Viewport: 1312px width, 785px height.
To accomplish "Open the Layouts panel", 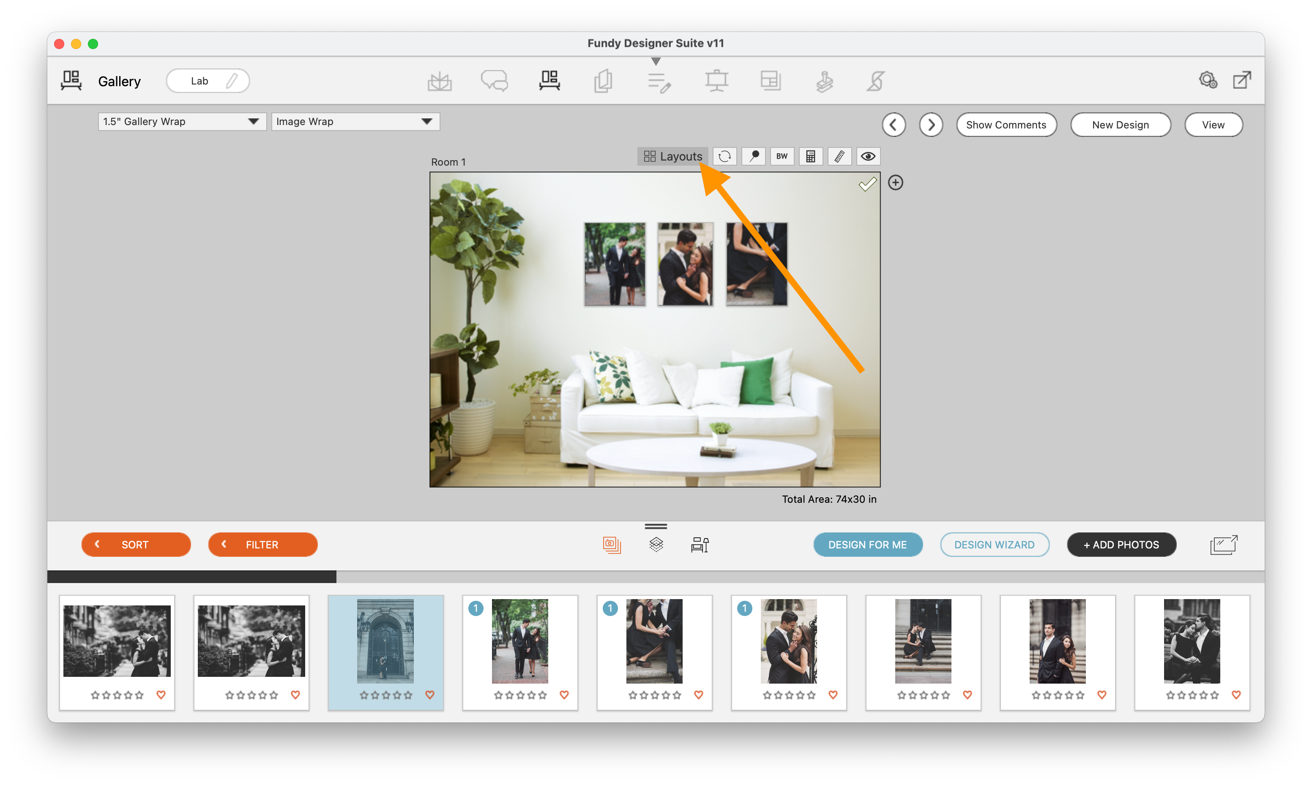I will click(672, 157).
